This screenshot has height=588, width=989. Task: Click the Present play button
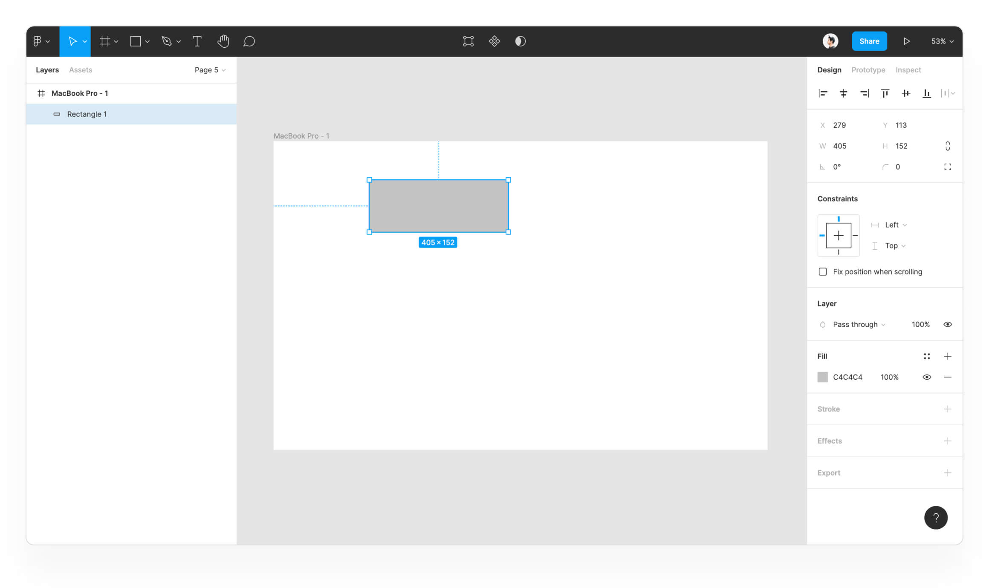907,41
